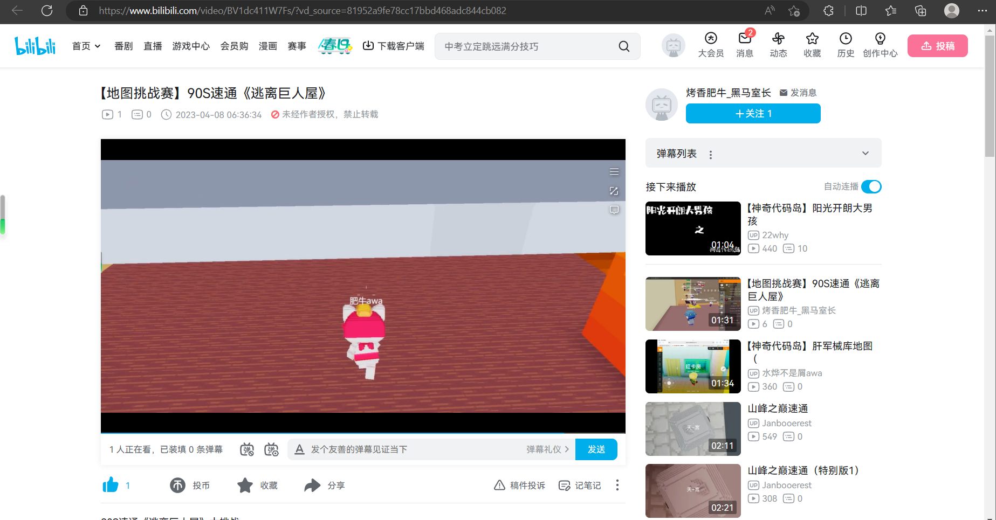Open the video player menu lines icon

click(x=614, y=172)
